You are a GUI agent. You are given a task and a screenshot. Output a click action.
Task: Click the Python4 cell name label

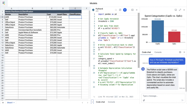tap(99, 9)
